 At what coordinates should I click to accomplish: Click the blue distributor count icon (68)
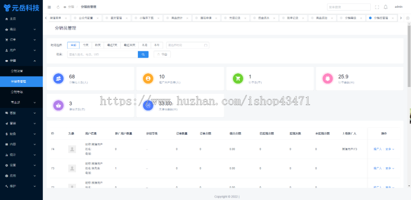58,78
